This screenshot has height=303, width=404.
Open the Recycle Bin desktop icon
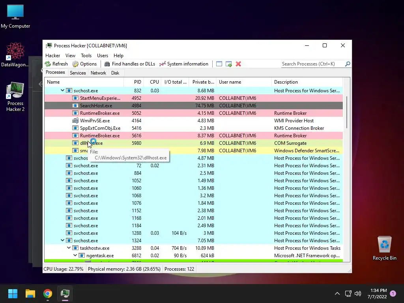pyautogui.click(x=384, y=249)
